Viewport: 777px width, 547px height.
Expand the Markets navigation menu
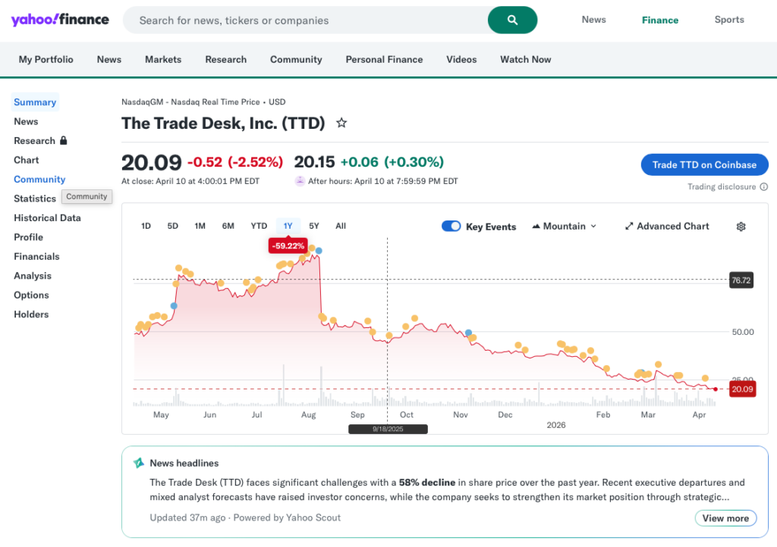click(x=163, y=59)
